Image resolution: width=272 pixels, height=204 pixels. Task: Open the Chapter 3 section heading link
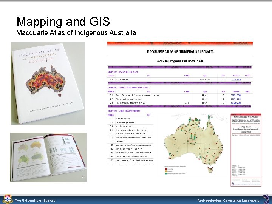[124, 111]
